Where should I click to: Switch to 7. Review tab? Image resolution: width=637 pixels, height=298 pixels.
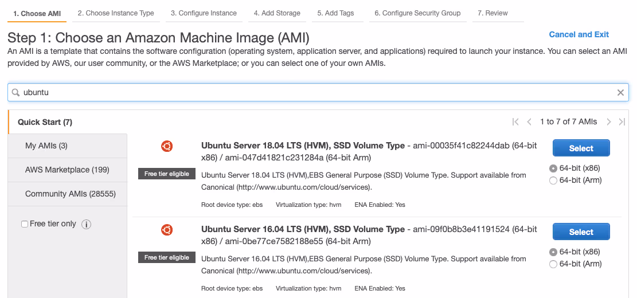point(493,13)
